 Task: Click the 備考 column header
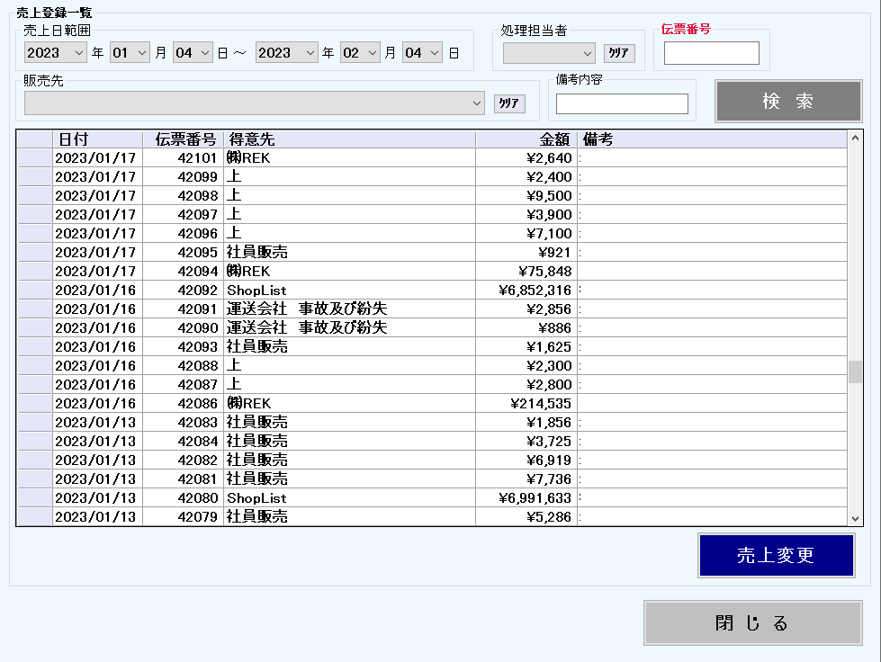[712, 139]
